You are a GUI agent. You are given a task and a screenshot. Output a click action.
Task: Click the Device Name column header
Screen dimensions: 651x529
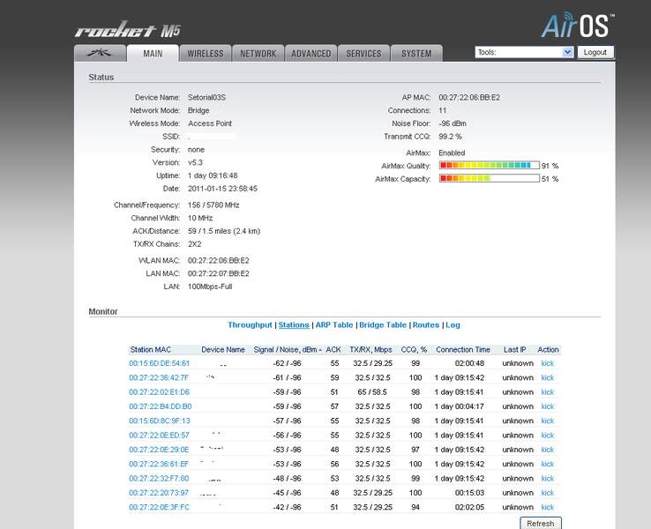pos(223,349)
